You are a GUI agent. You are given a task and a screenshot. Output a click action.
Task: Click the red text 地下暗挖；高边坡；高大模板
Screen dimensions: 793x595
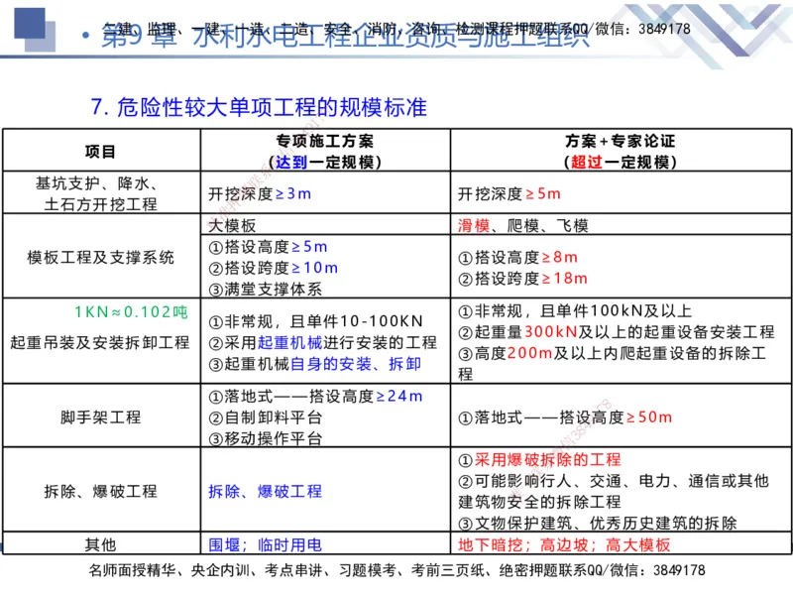pyautogui.click(x=567, y=543)
